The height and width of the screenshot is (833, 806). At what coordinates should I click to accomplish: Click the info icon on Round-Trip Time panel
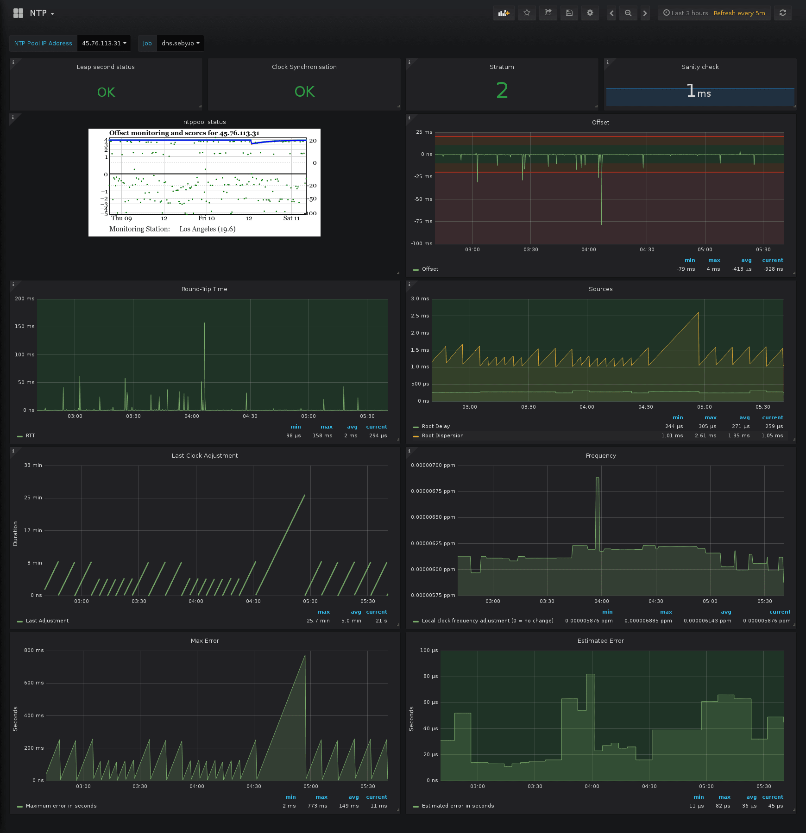tap(13, 284)
